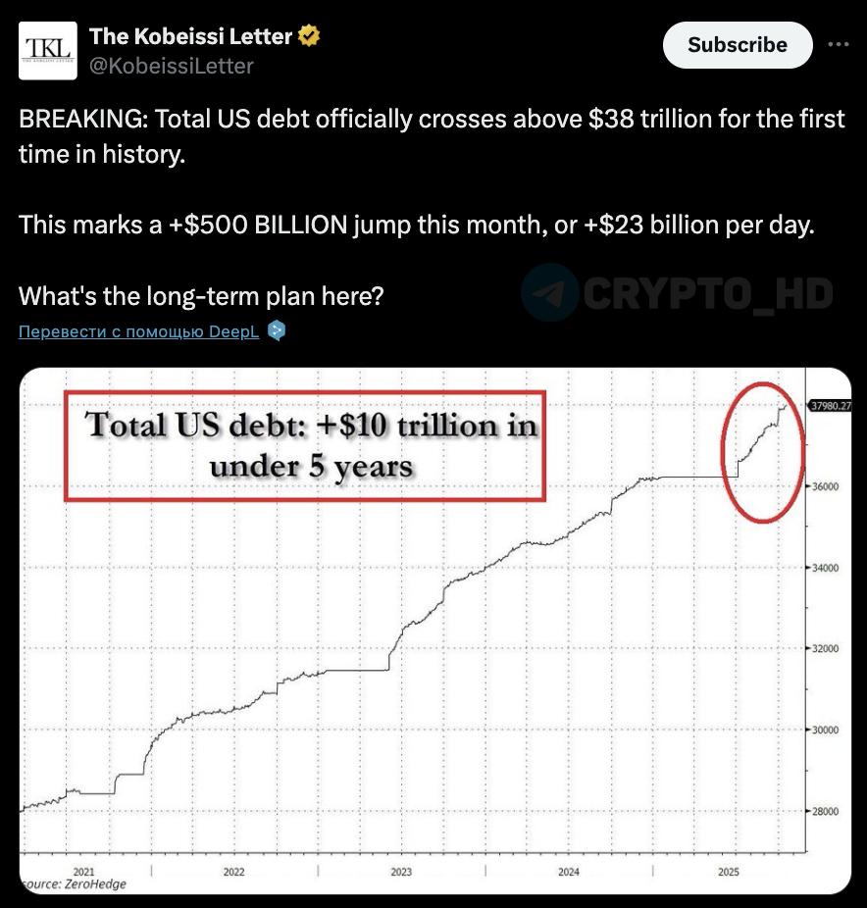Click the red-boxed chart title annotation

pos(304,445)
